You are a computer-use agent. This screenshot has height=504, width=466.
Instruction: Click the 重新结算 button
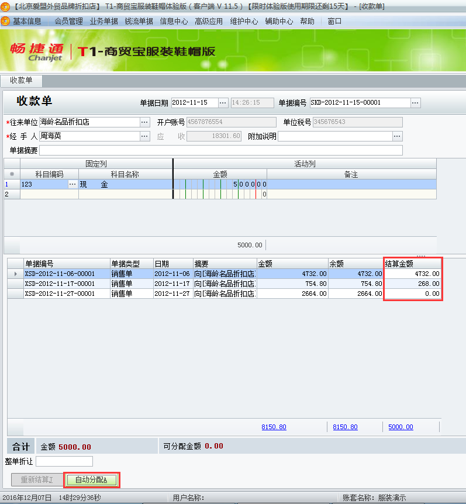coord(37,479)
